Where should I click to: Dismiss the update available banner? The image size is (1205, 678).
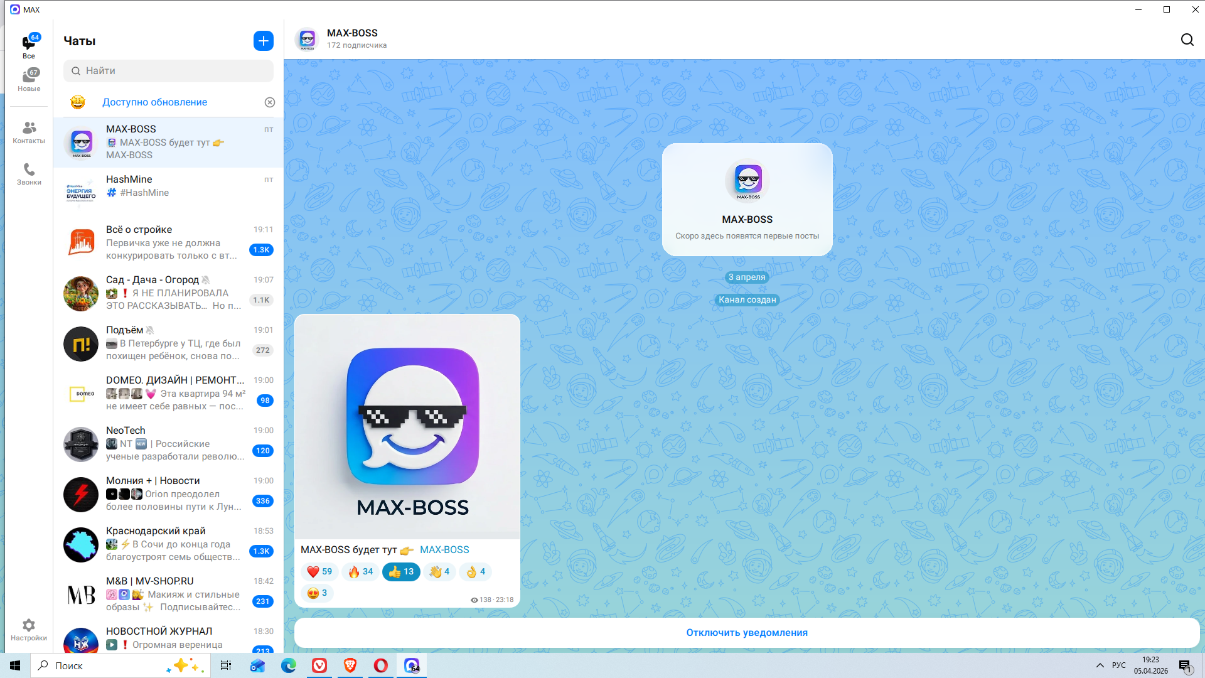270,102
